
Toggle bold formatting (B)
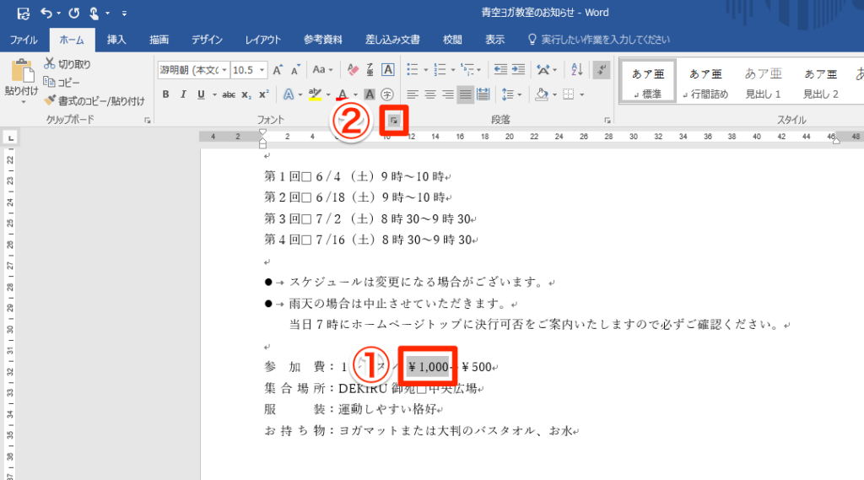166,94
